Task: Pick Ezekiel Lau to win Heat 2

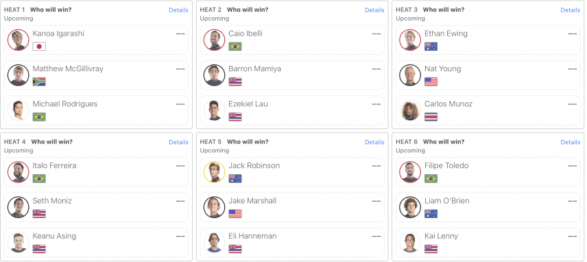Action: pos(292,110)
